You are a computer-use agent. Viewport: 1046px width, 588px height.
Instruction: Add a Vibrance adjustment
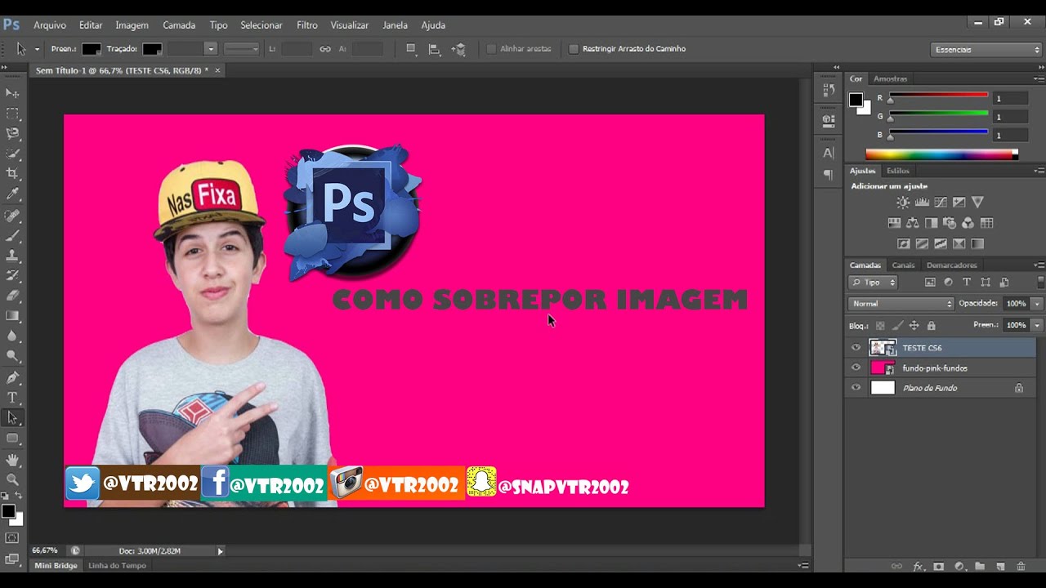point(977,202)
